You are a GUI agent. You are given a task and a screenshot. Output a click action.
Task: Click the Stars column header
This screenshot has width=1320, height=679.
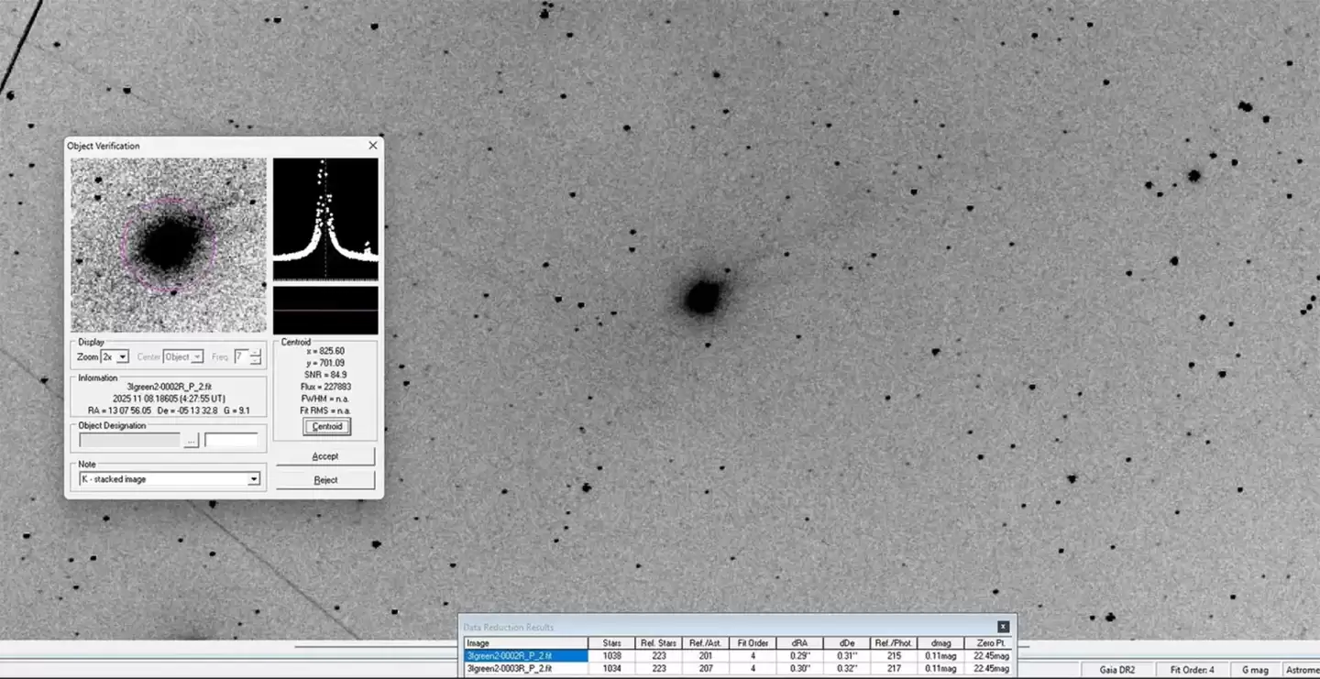tap(612, 642)
